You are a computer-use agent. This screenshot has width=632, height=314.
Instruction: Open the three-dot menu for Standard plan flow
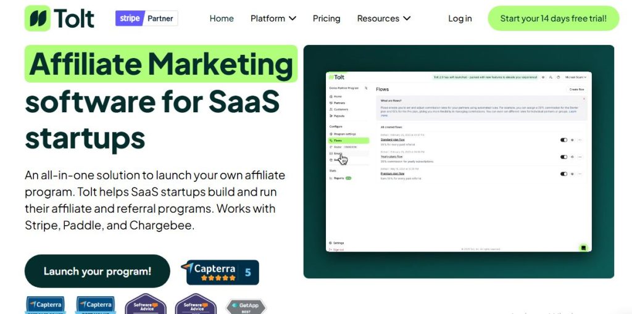[x=580, y=140]
